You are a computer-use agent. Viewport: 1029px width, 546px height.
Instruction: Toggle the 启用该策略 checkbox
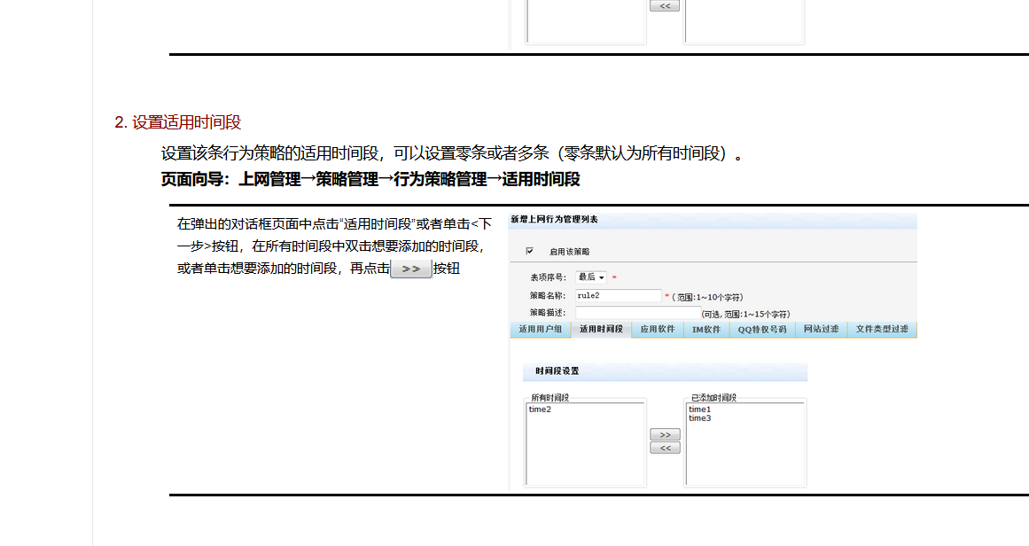pos(530,252)
